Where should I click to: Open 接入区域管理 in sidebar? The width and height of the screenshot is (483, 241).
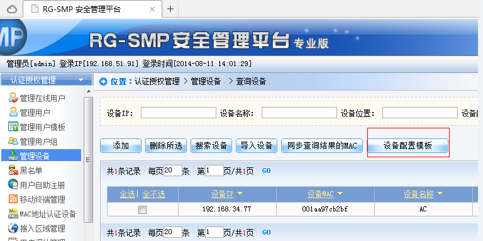coord(43,228)
